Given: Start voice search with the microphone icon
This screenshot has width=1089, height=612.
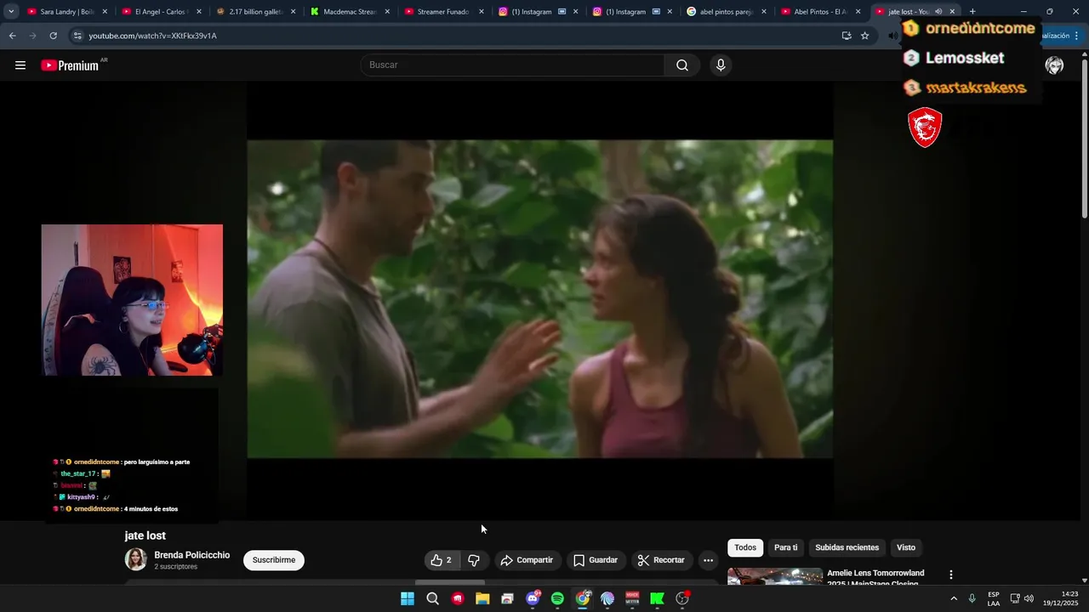Looking at the screenshot, I should pos(721,65).
